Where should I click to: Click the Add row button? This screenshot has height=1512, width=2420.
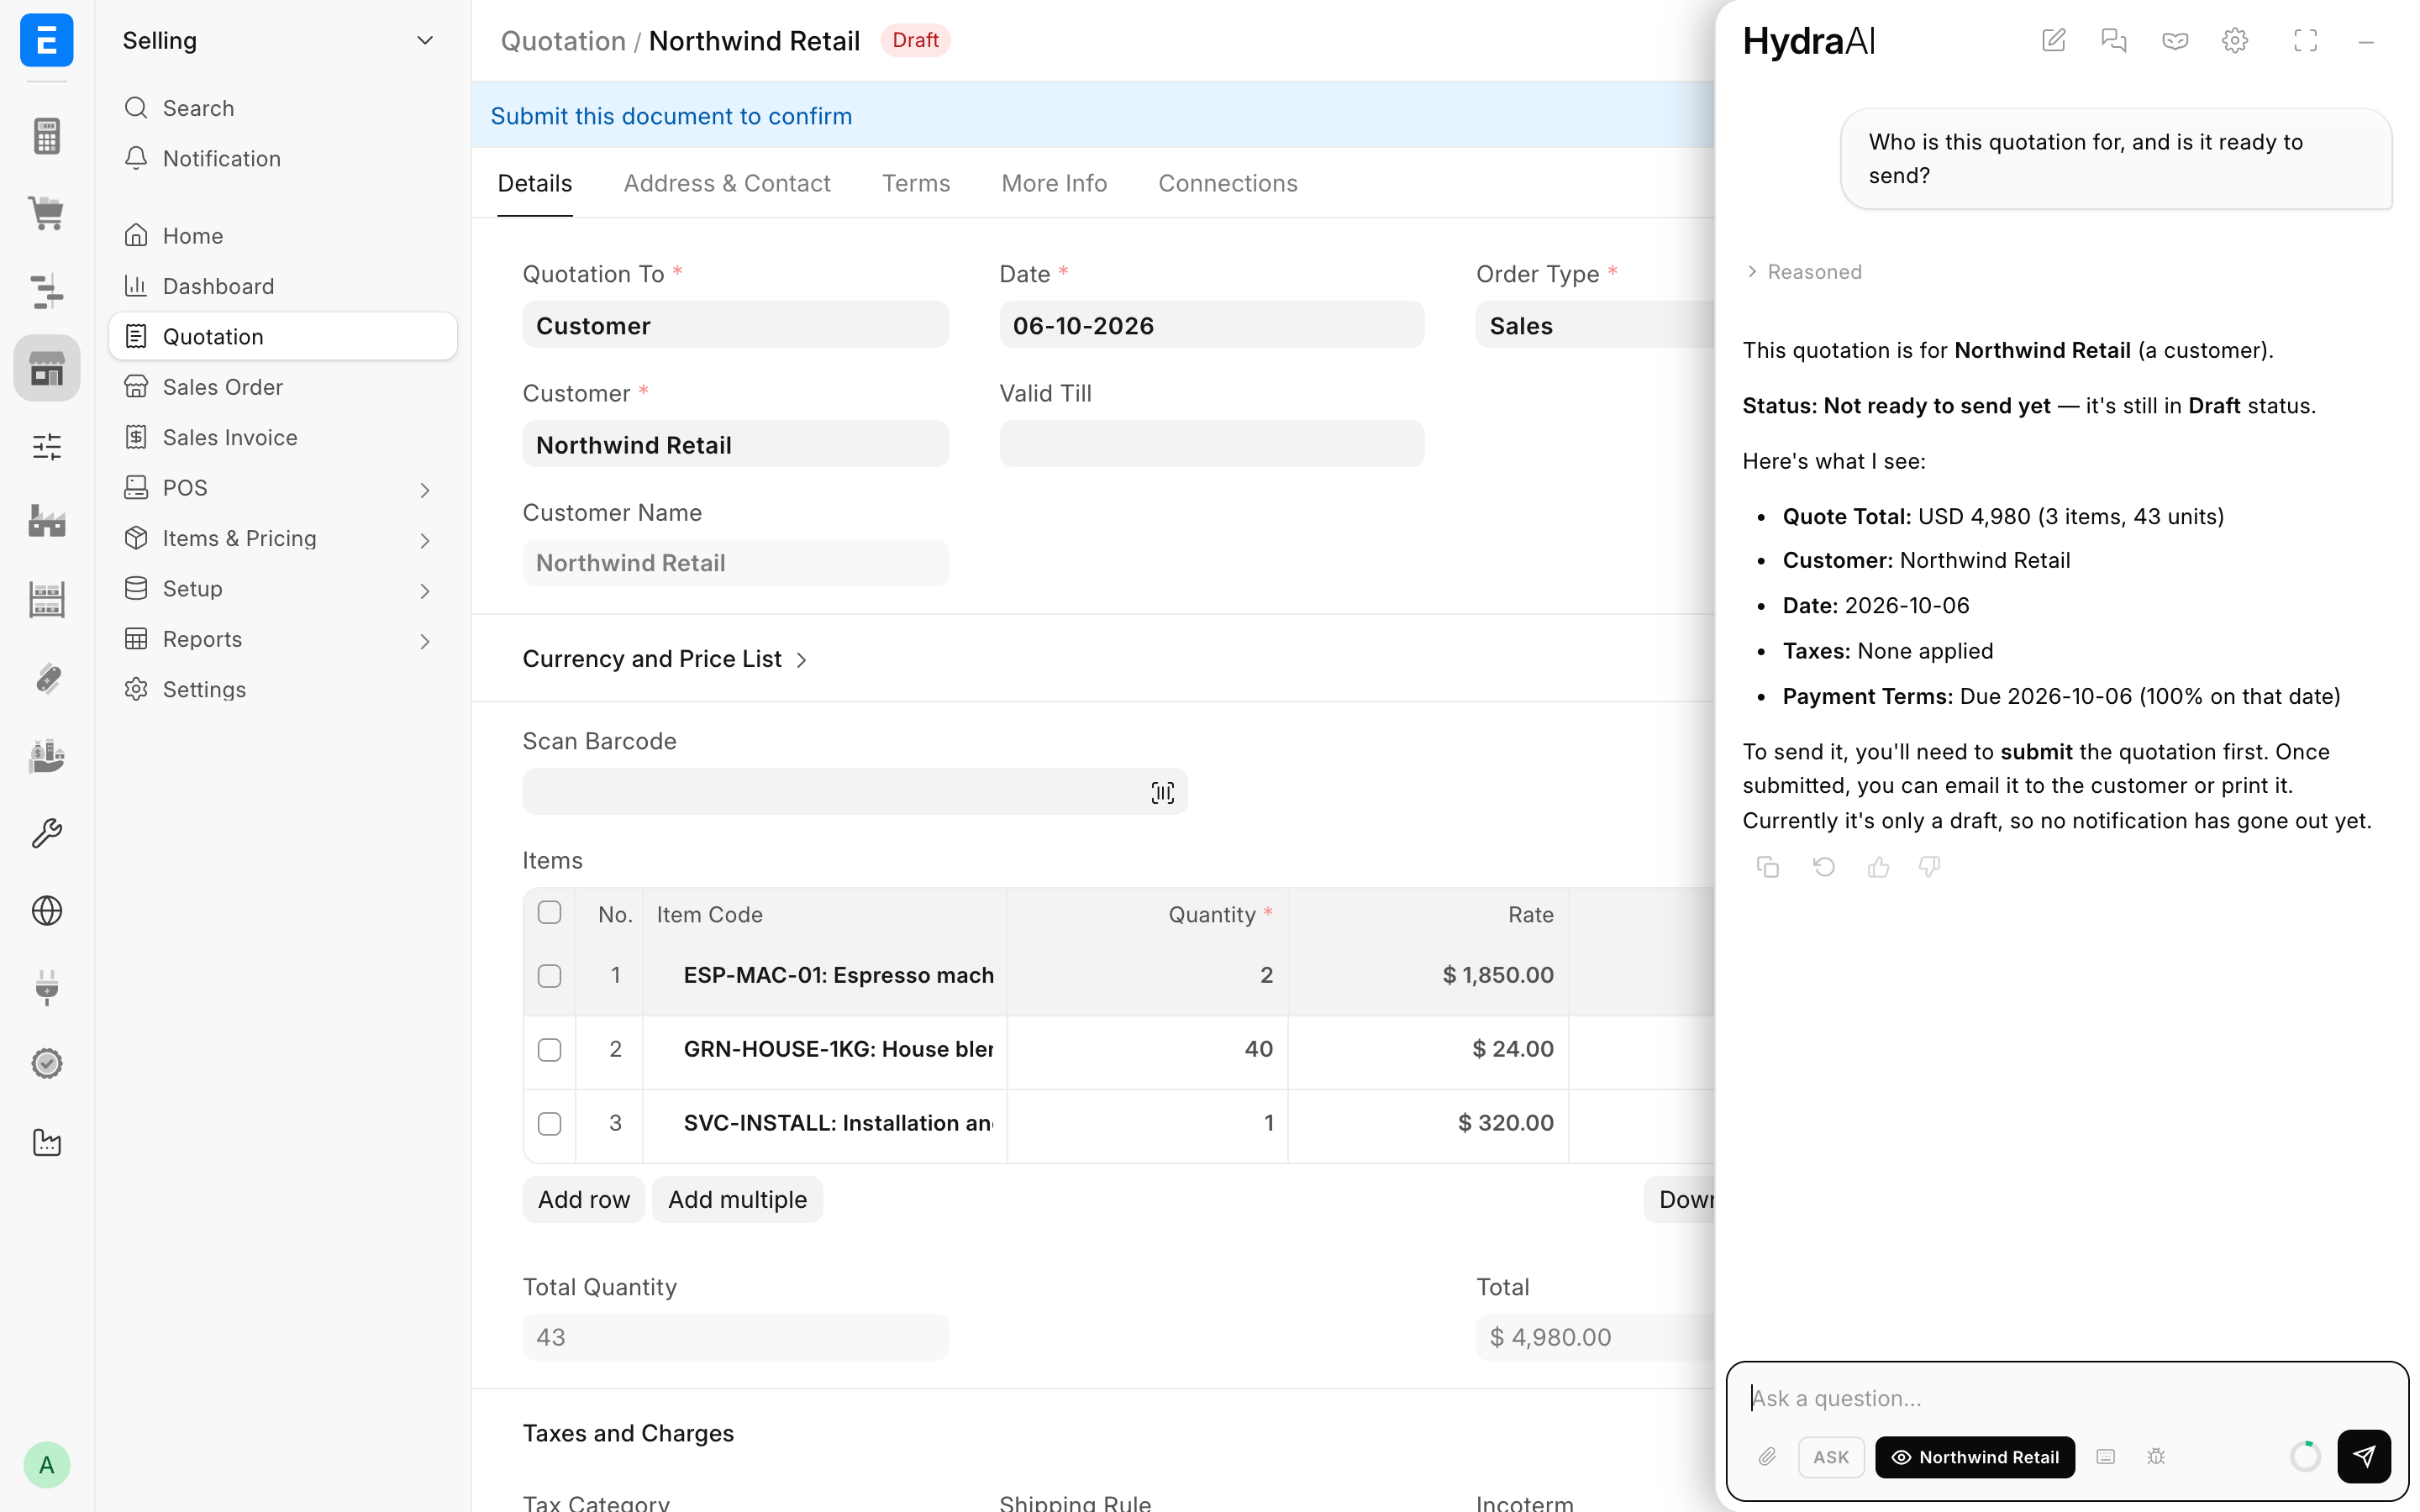584,1199
